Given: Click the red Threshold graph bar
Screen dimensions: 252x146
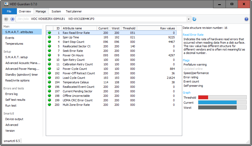Looking at the screenshot, I should [x=203, y=97].
